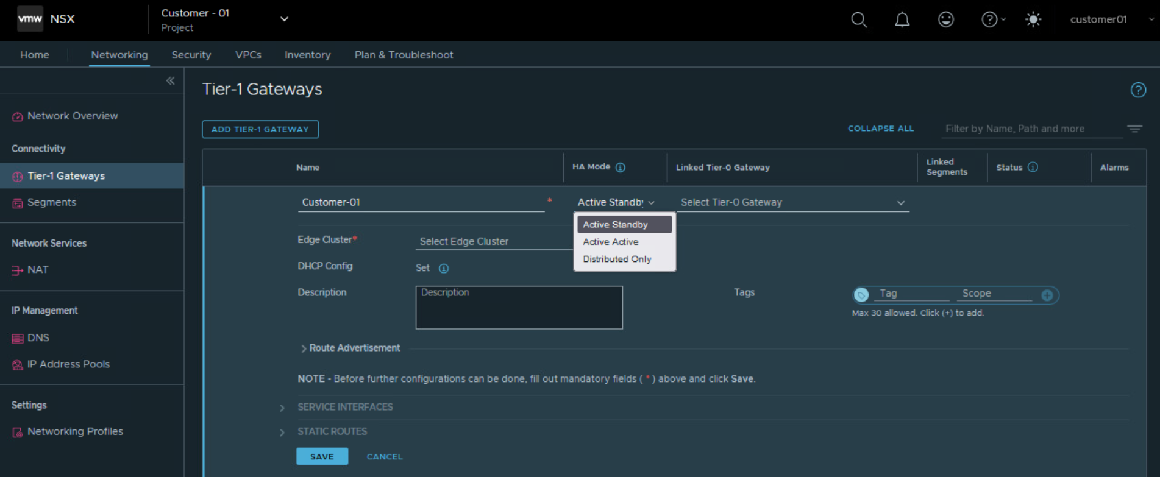Click the HA Mode info icon
Viewport: 1160px width, 477px height.
[x=621, y=168]
